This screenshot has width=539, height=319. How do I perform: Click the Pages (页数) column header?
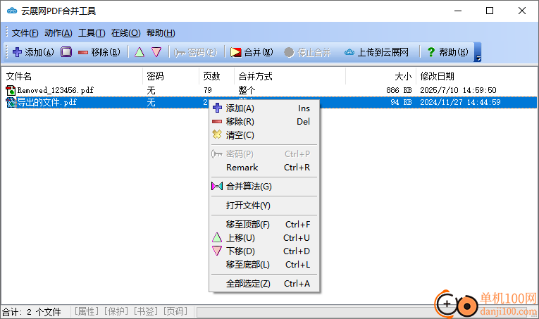217,76
